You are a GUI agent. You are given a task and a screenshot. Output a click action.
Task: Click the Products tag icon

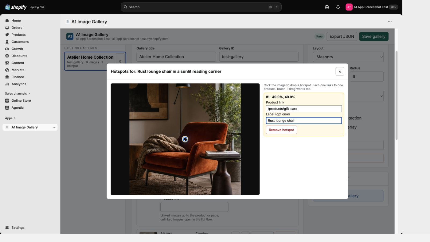pos(7,35)
